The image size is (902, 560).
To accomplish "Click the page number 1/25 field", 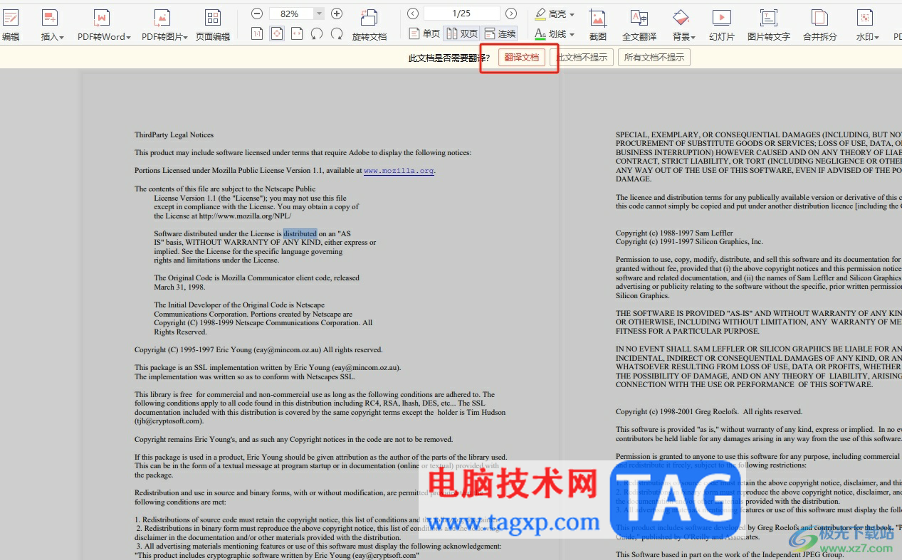I will [x=461, y=14].
